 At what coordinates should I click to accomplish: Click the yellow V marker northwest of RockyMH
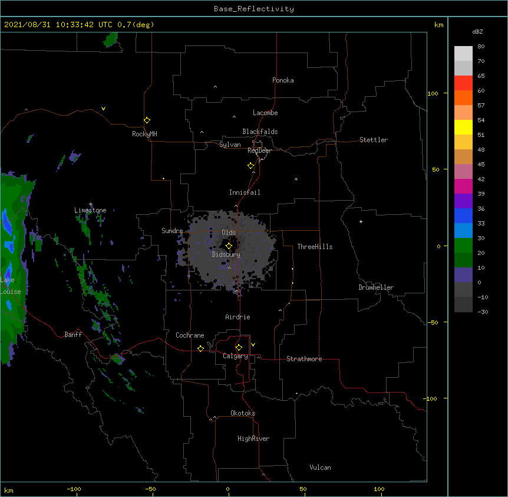point(103,109)
